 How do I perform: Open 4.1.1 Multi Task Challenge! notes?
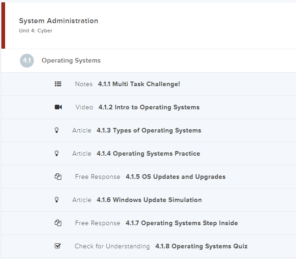coord(139,84)
